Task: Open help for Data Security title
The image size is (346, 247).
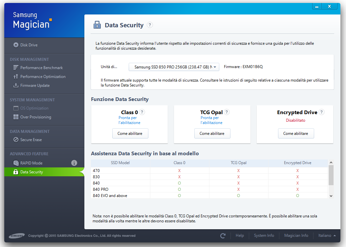Action: [150, 25]
